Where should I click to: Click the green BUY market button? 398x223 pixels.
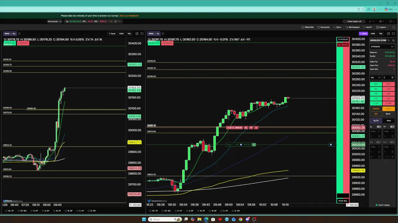click(376, 84)
